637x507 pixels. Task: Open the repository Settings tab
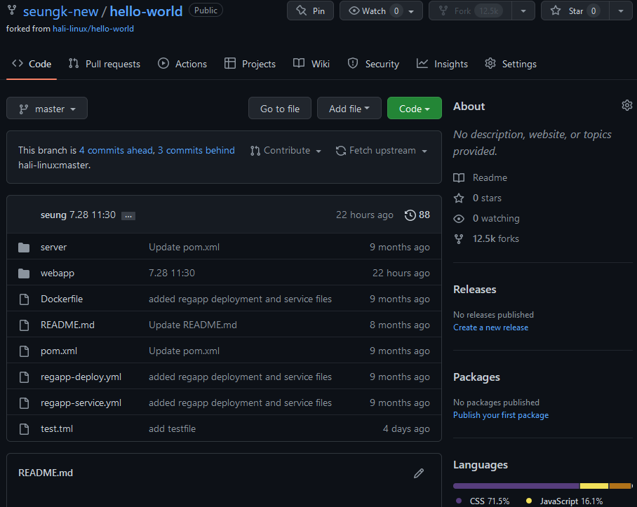[511, 64]
